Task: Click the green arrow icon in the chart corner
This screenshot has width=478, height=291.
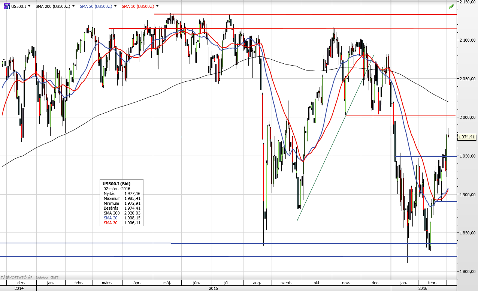Action: coord(451,6)
